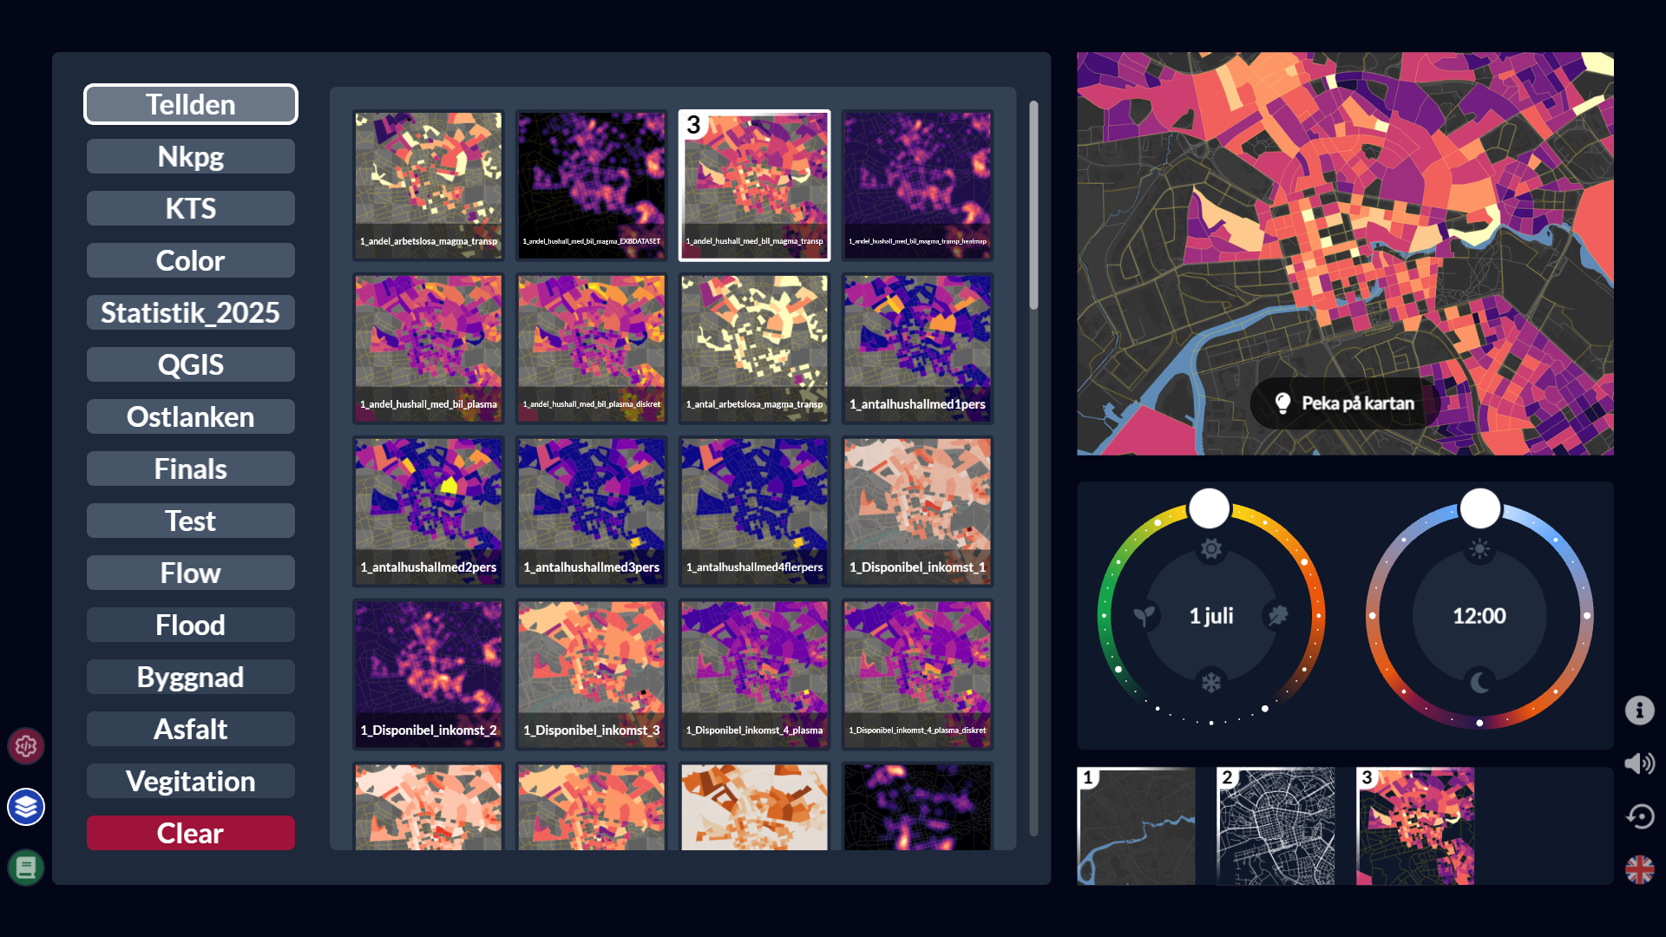
Task: Select the 1_andel_arbetslosa_magma_transp layer thumbnail
Action: [x=429, y=185]
